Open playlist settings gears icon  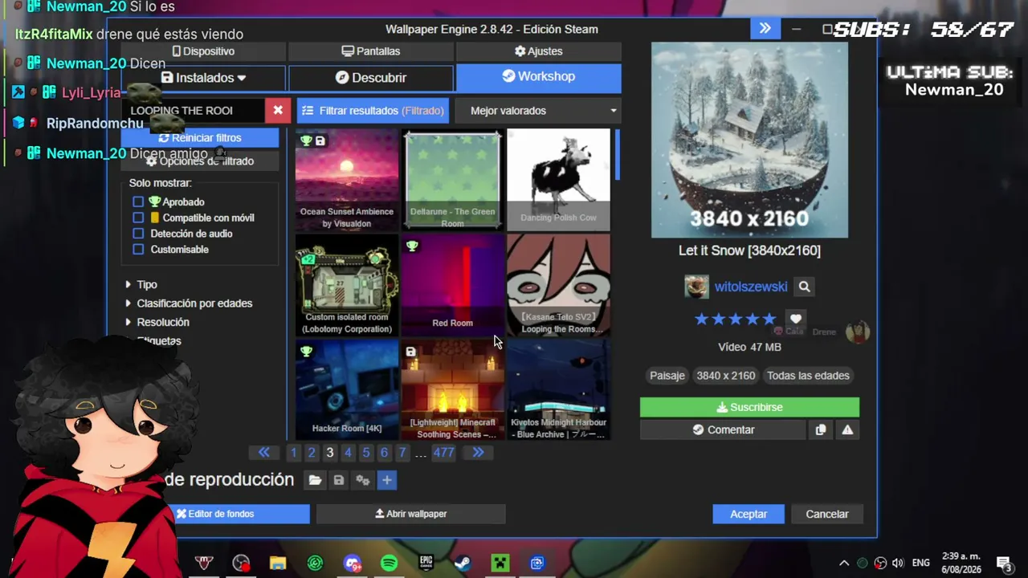tap(363, 480)
